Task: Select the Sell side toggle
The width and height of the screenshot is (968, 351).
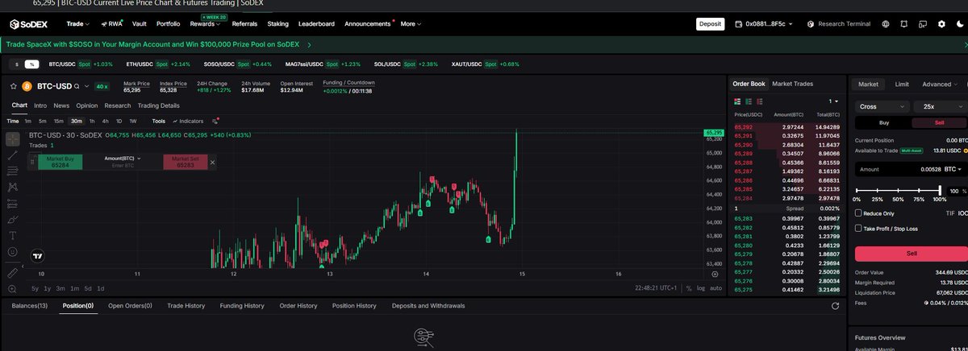Action: coord(939,122)
